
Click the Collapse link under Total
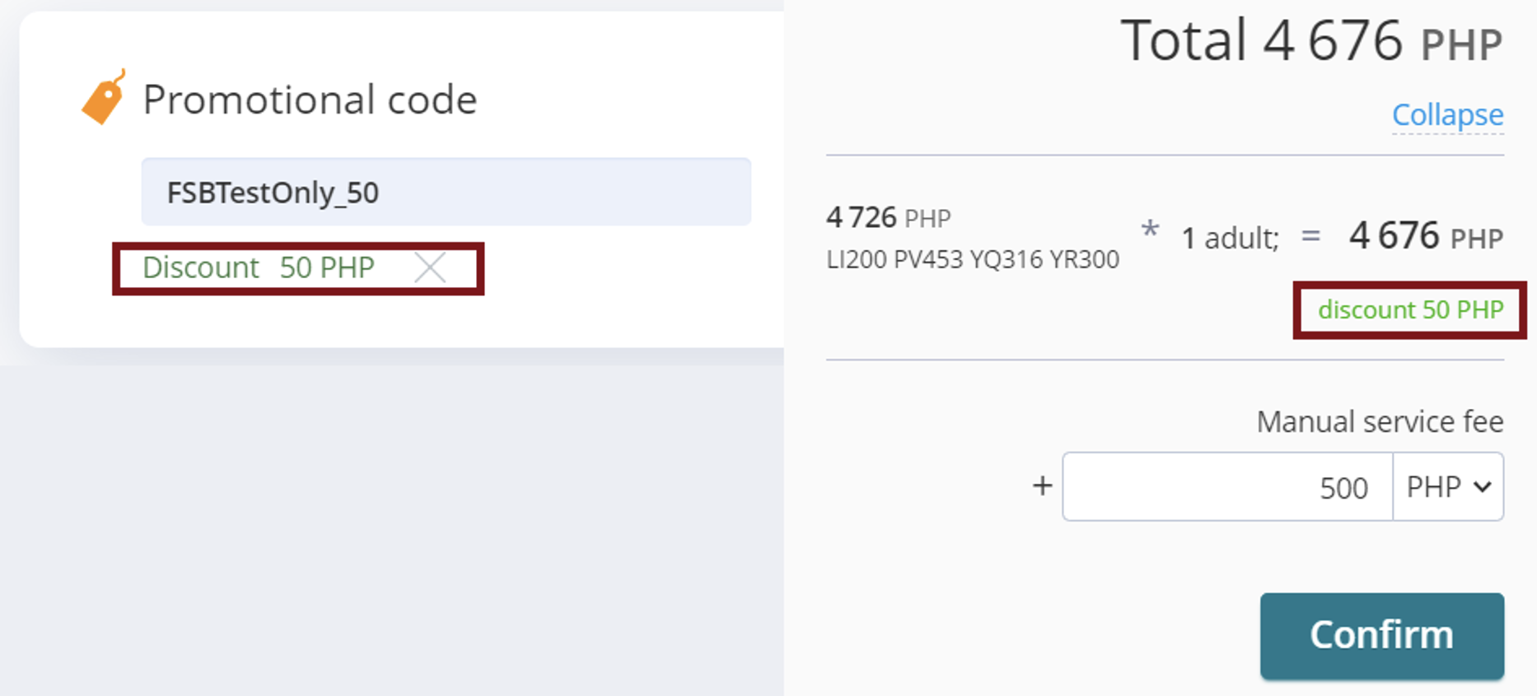(1447, 115)
